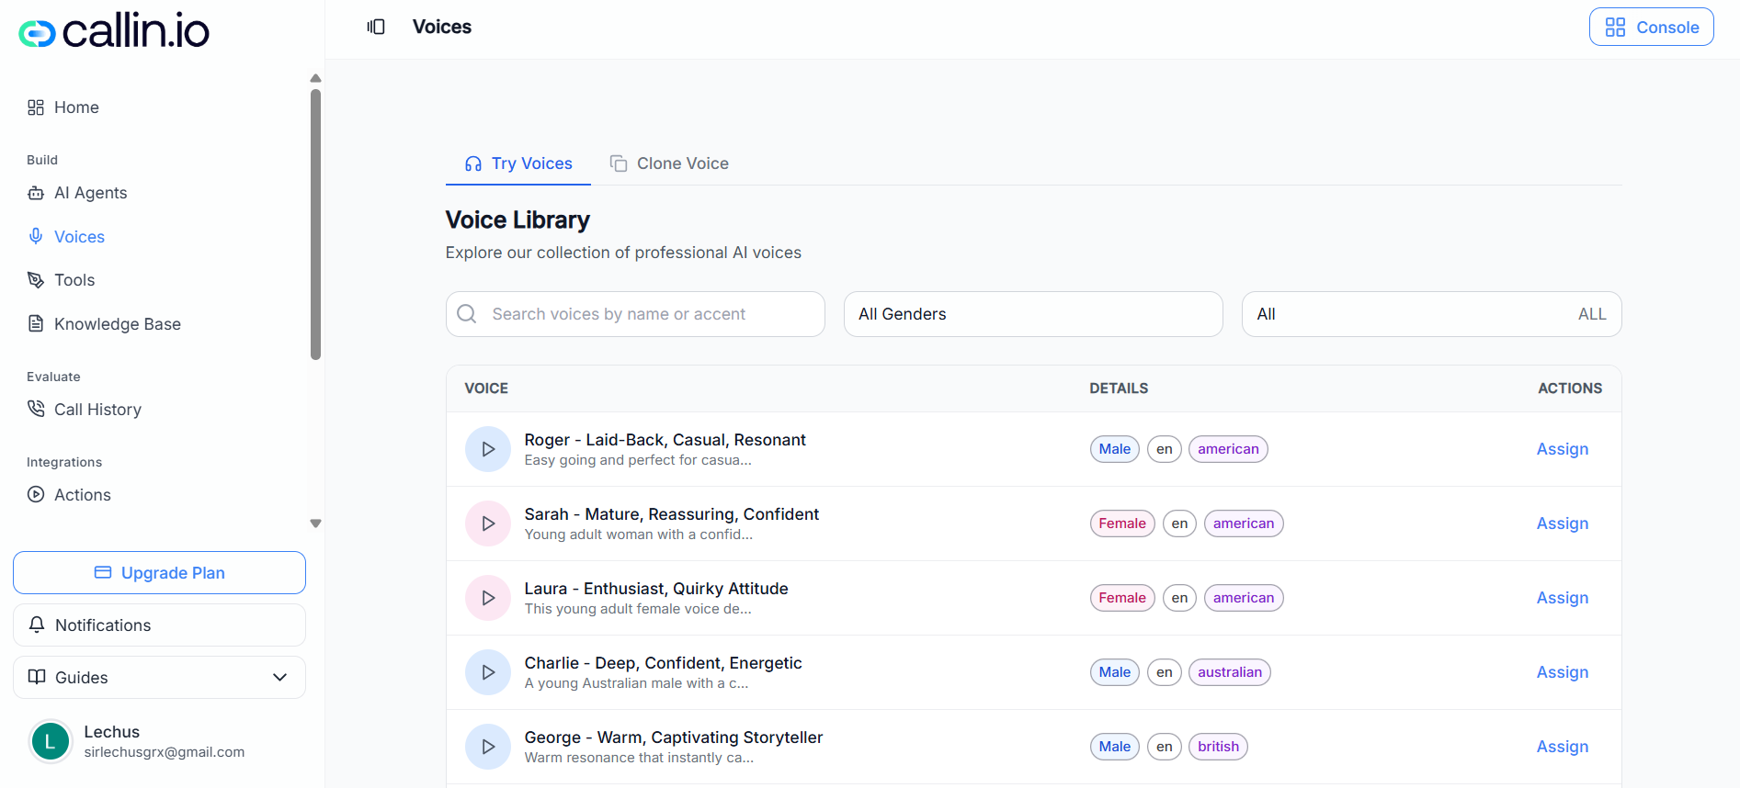Assign the Sarah voice

(1563, 523)
